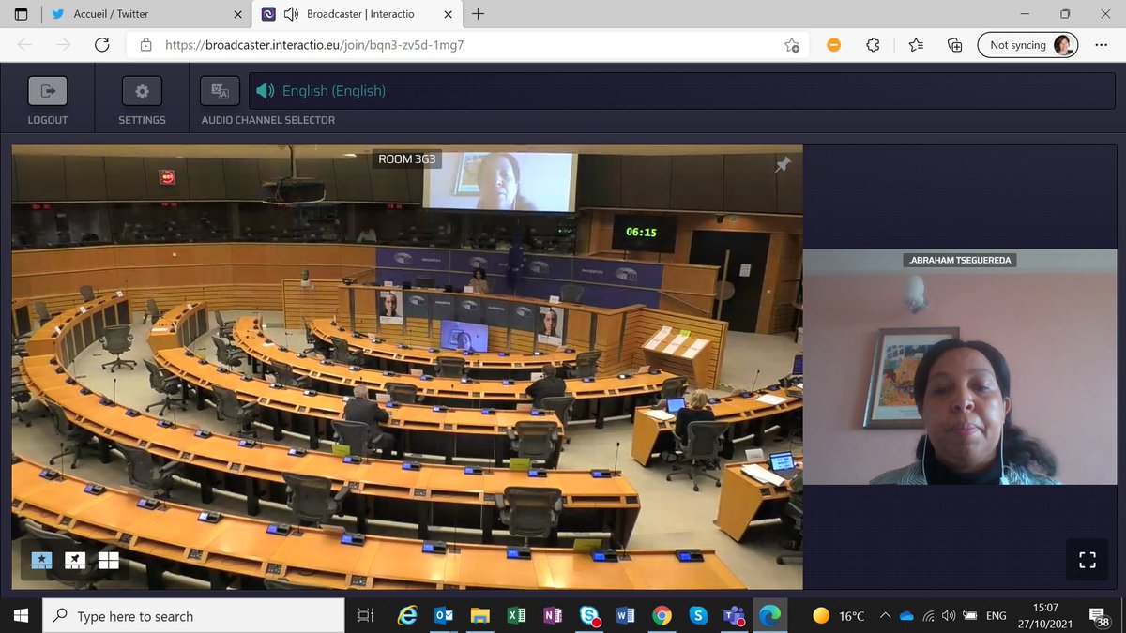Open File Explorer from the taskbar
Image resolution: width=1126 pixels, height=633 pixels.
click(480, 616)
